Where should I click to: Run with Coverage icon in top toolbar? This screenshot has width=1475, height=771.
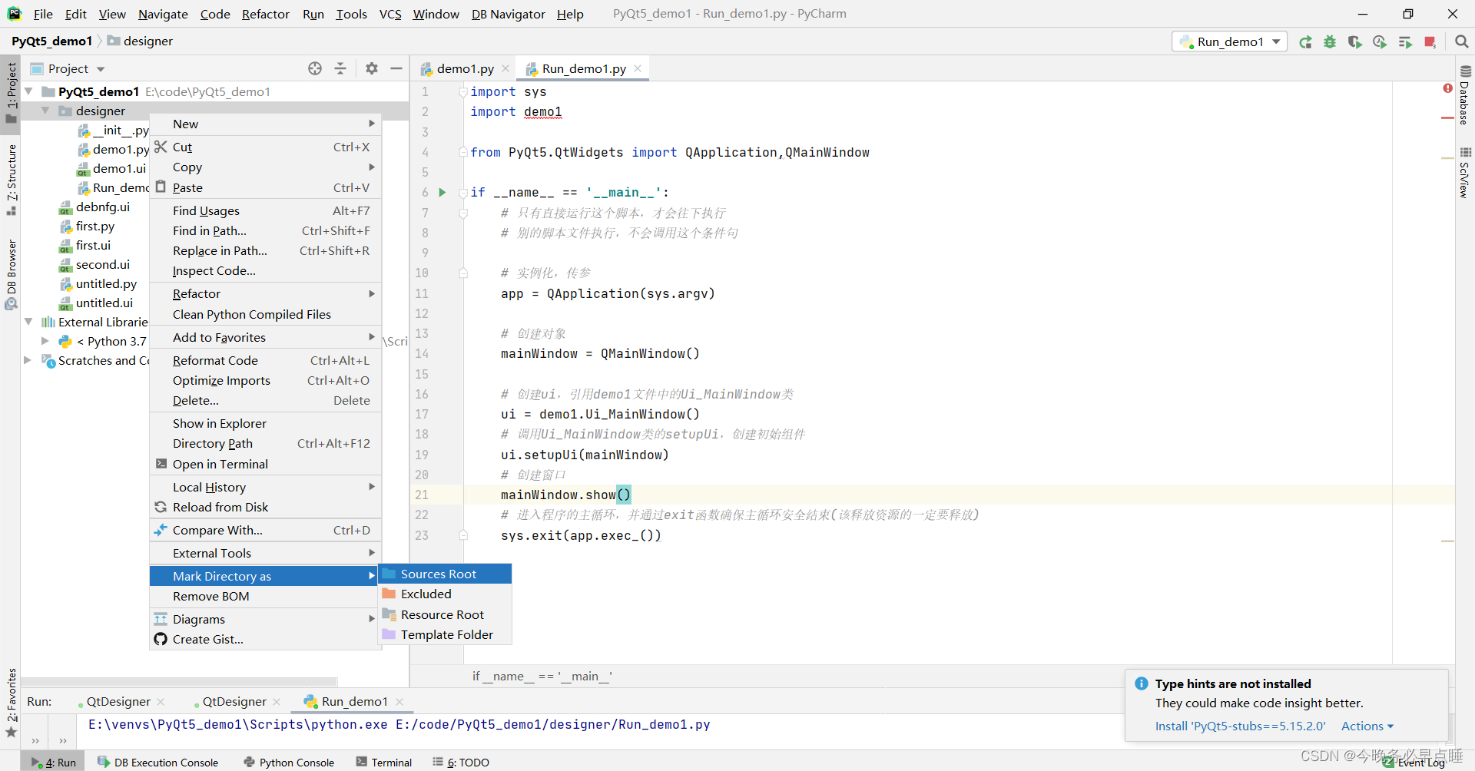(1355, 42)
